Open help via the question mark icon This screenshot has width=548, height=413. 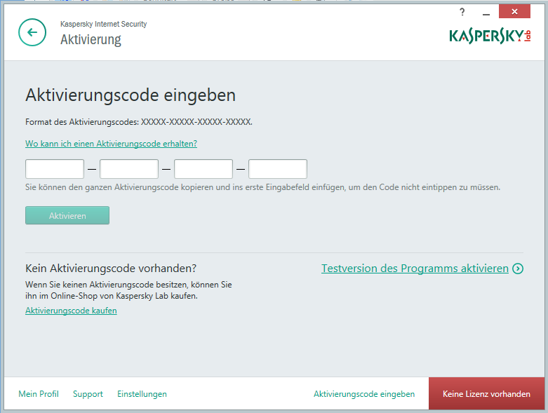point(462,12)
